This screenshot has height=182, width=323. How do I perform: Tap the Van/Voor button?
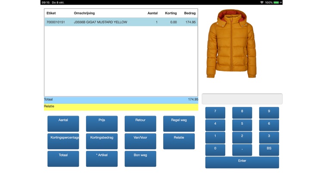tap(140, 141)
